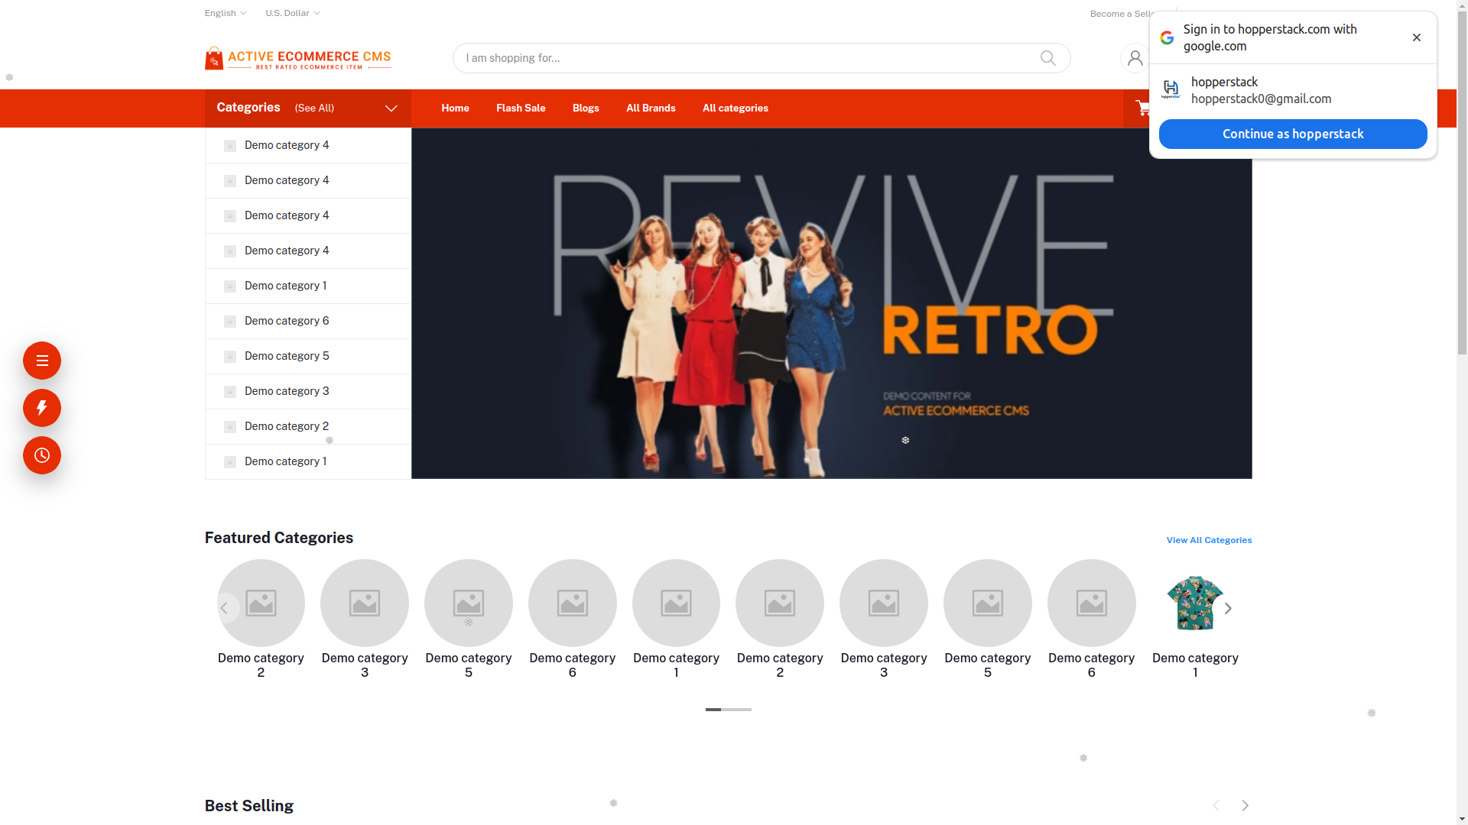
Task: Collapse the Categories chevron menu
Action: [x=391, y=108]
